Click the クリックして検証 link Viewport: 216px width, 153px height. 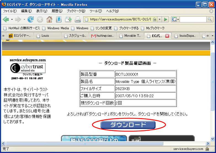(x=33, y=75)
